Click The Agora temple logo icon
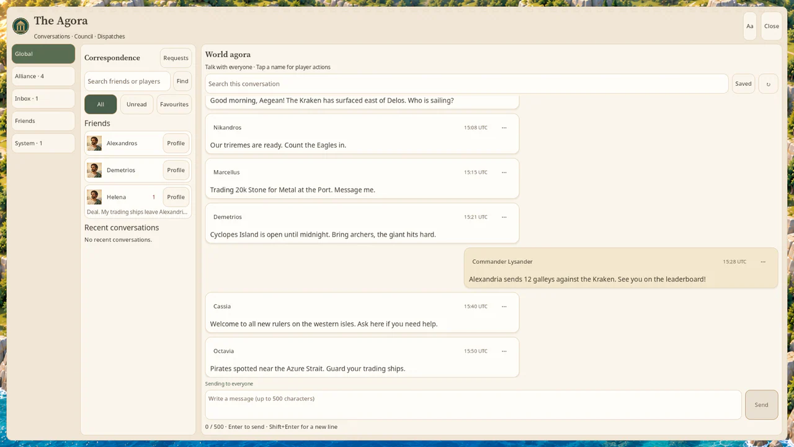The image size is (794, 447). pos(20,26)
